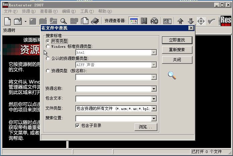The image size is (233, 156).
Task: Select the default resource viewer mode icon
Action: click(134, 21)
